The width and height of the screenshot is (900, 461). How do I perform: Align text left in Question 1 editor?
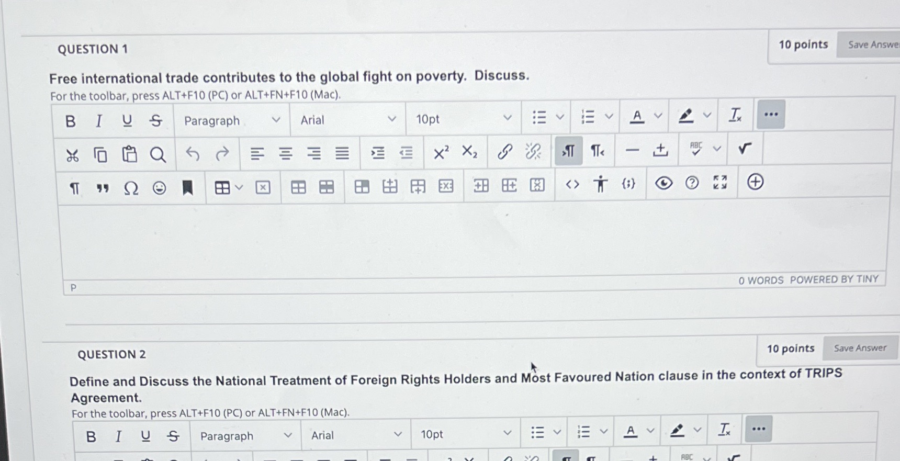tap(257, 154)
